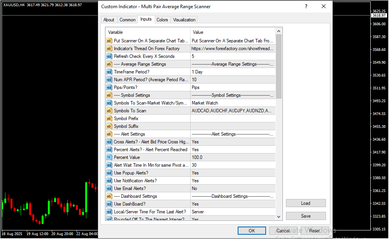Open the Local/Server Time value Server dropdown
The height and width of the screenshot is (239, 389).
(x=232, y=212)
